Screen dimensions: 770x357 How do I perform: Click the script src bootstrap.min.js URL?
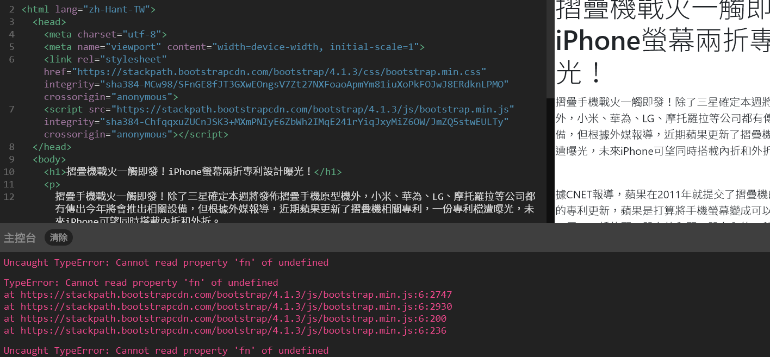pos(313,109)
